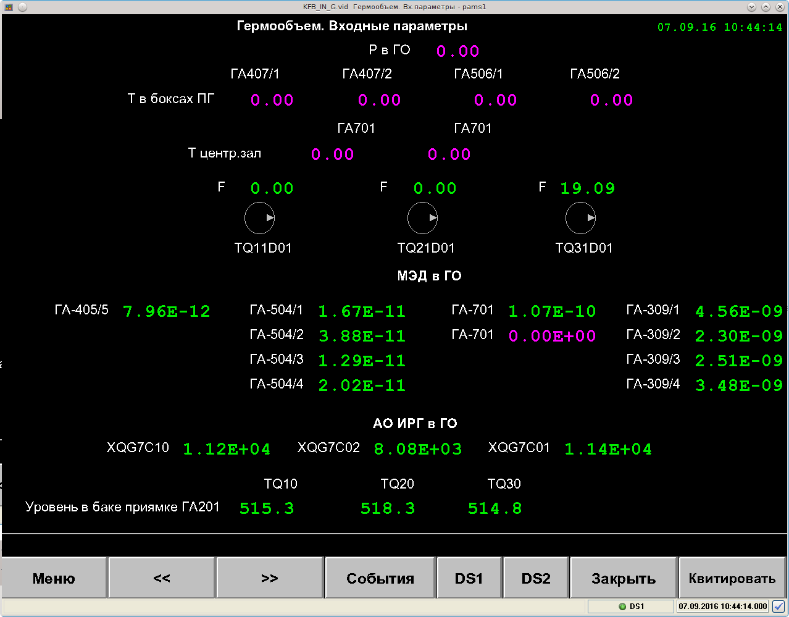
Task: Switch to DS2 in bottom bar
Action: 536,579
